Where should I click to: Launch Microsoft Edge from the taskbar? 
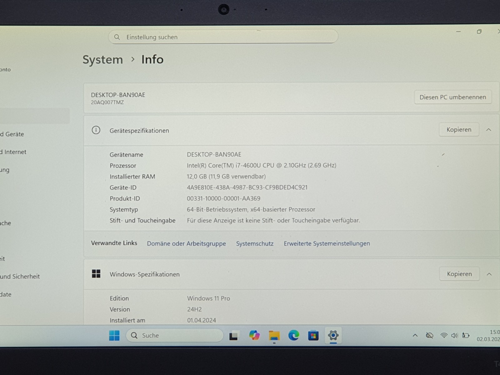point(293,335)
